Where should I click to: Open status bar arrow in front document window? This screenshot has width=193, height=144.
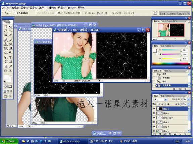point(99,81)
